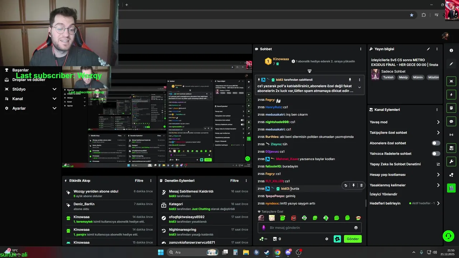Open Hesap yaşı kısıtlaması arrow
The width and height of the screenshot is (459, 258).
point(438,175)
